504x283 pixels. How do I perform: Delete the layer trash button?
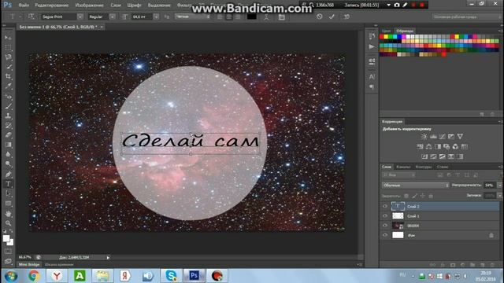[492, 265]
